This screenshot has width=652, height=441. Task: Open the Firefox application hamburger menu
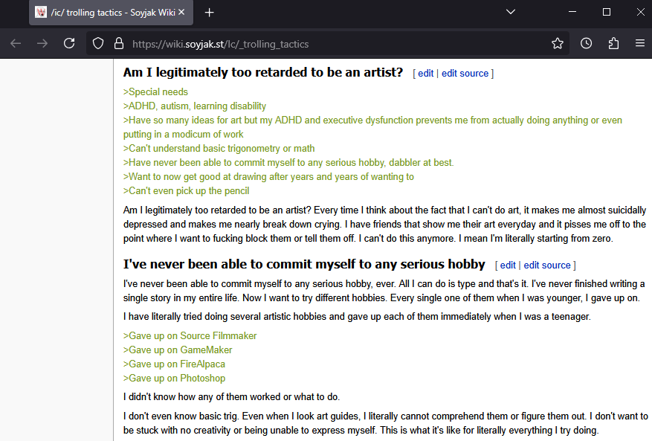click(640, 43)
